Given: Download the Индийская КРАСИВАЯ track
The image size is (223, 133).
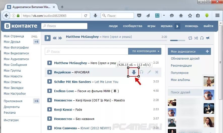Looking at the screenshot, I should pyautogui.click(x=134, y=72).
